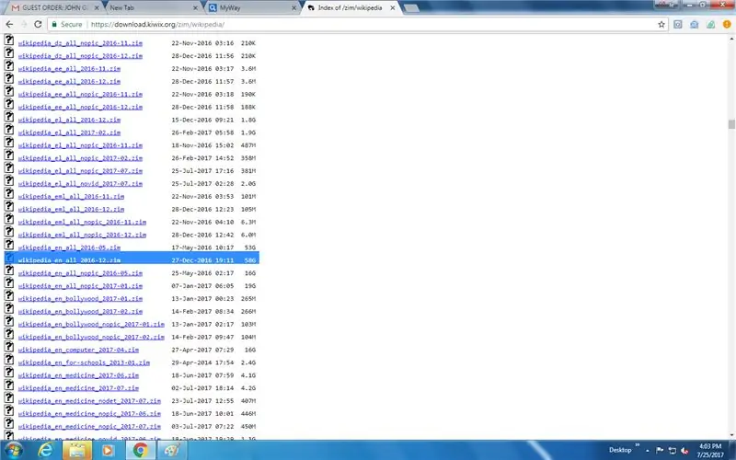Open wikipedia_en_all_nopic_2017-01.zim link
Screen dimensions: 736x460
(x=80, y=286)
